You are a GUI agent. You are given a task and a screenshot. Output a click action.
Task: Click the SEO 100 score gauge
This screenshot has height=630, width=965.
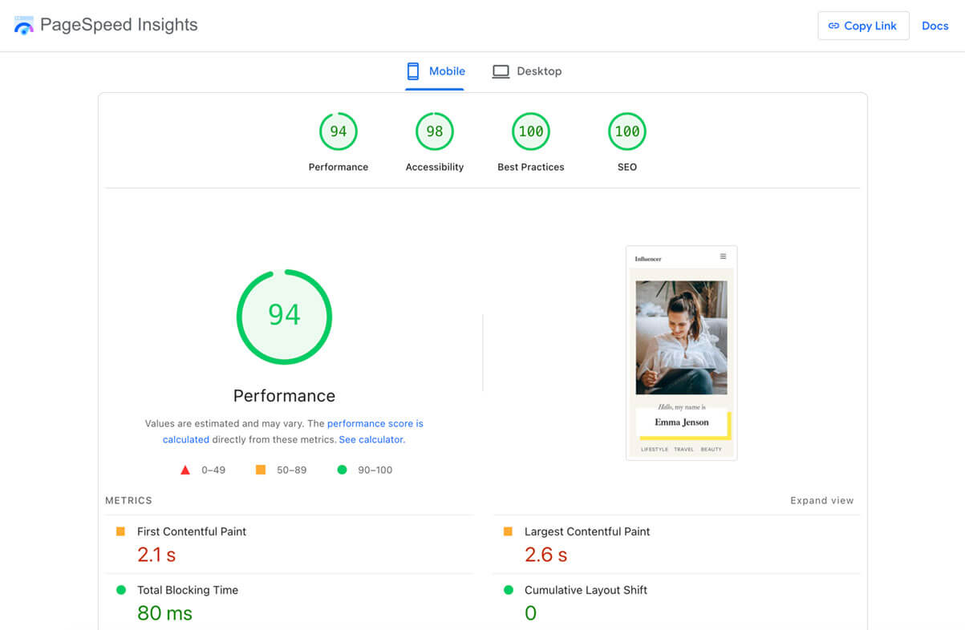(627, 131)
